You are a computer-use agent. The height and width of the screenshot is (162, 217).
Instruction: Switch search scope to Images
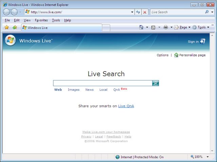pos(74,90)
